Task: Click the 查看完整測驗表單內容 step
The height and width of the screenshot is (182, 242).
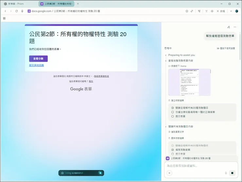Action: (181, 61)
